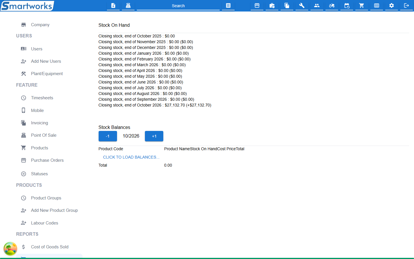Open Products in the sidebar

49,148
